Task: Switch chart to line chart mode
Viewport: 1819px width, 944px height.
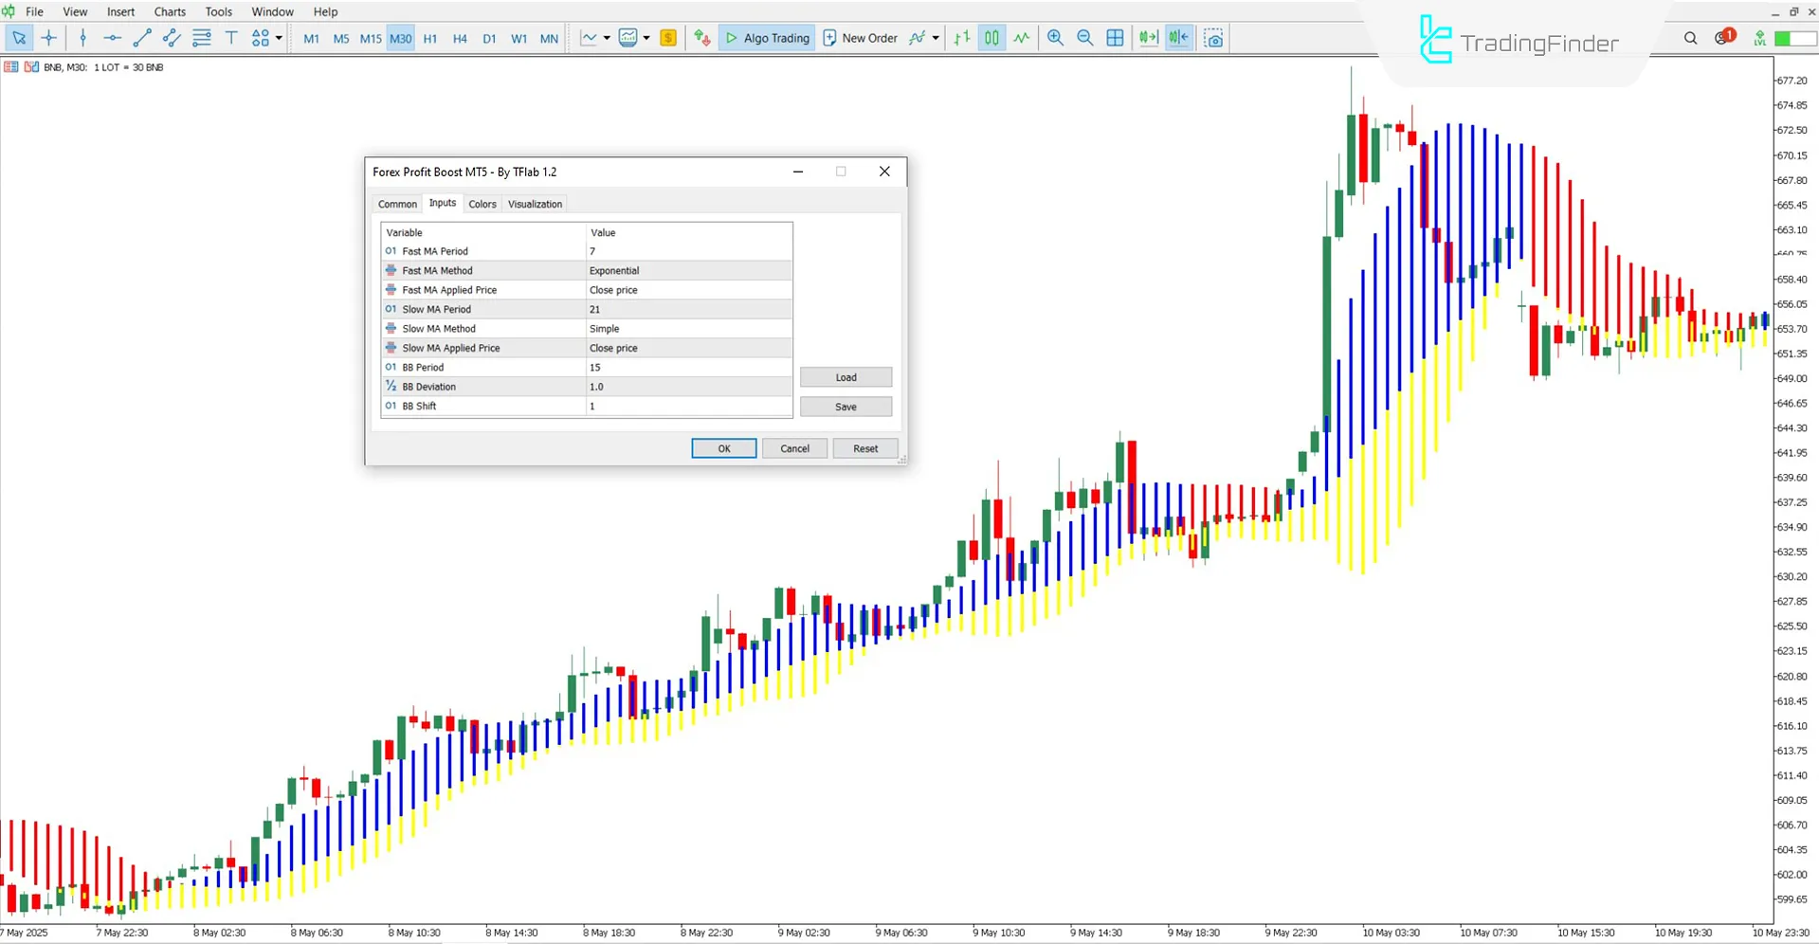Action: (x=588, y=38)
